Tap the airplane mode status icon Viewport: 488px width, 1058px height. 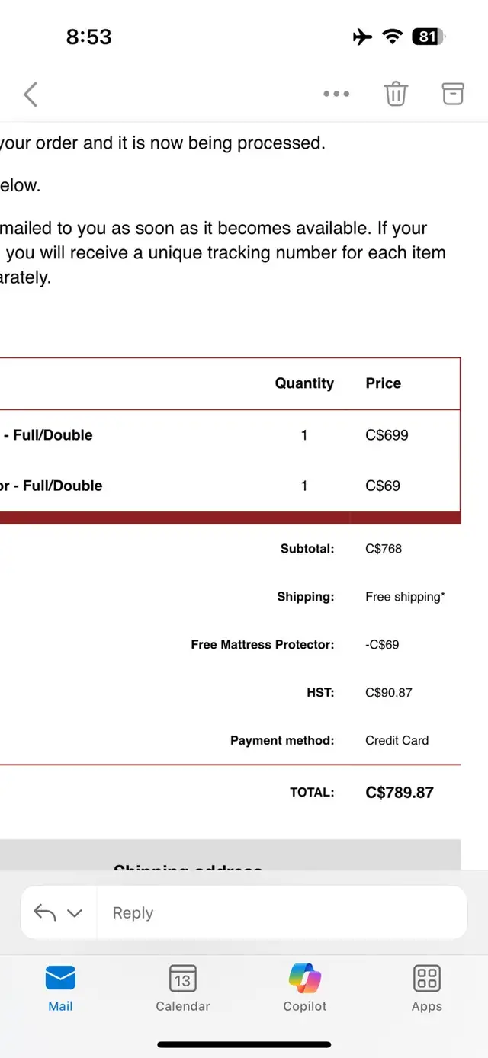pos(363,37)
